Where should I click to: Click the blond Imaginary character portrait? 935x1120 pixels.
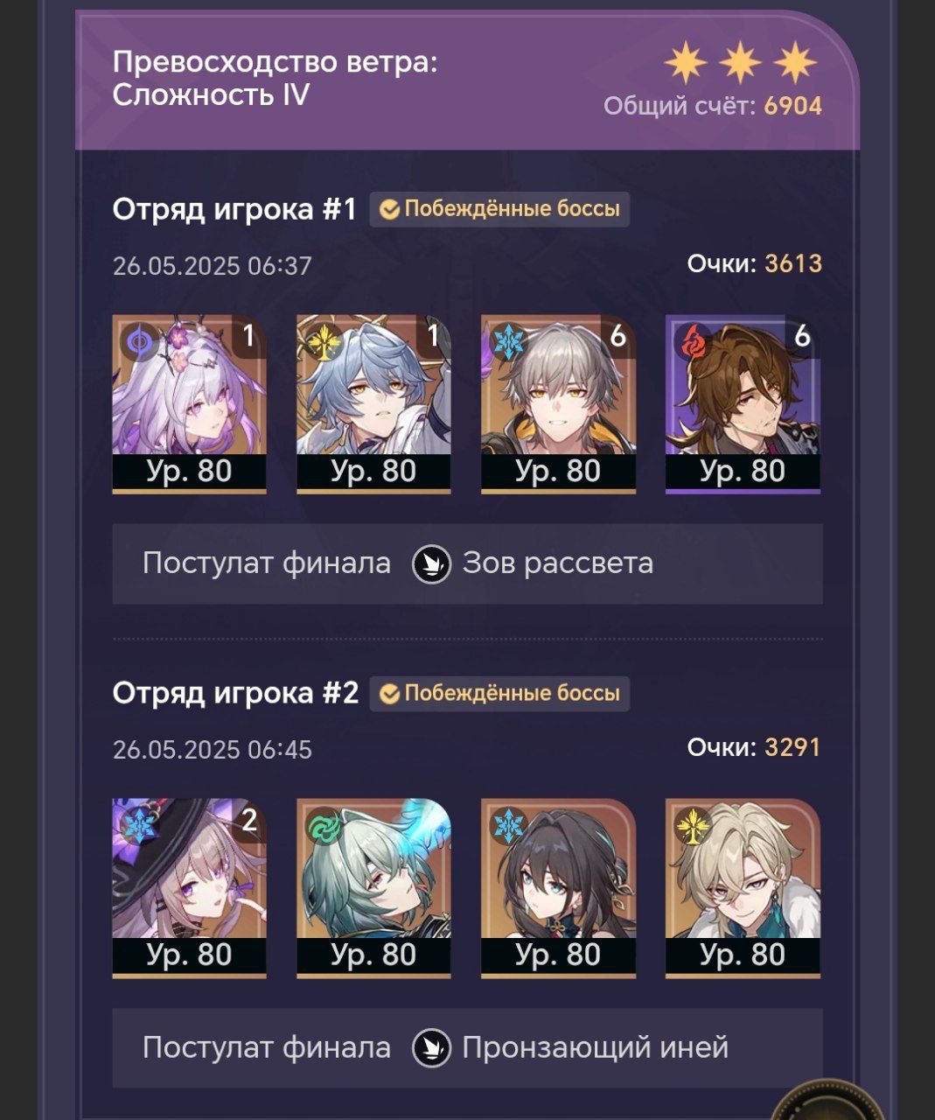coord(743,888)
